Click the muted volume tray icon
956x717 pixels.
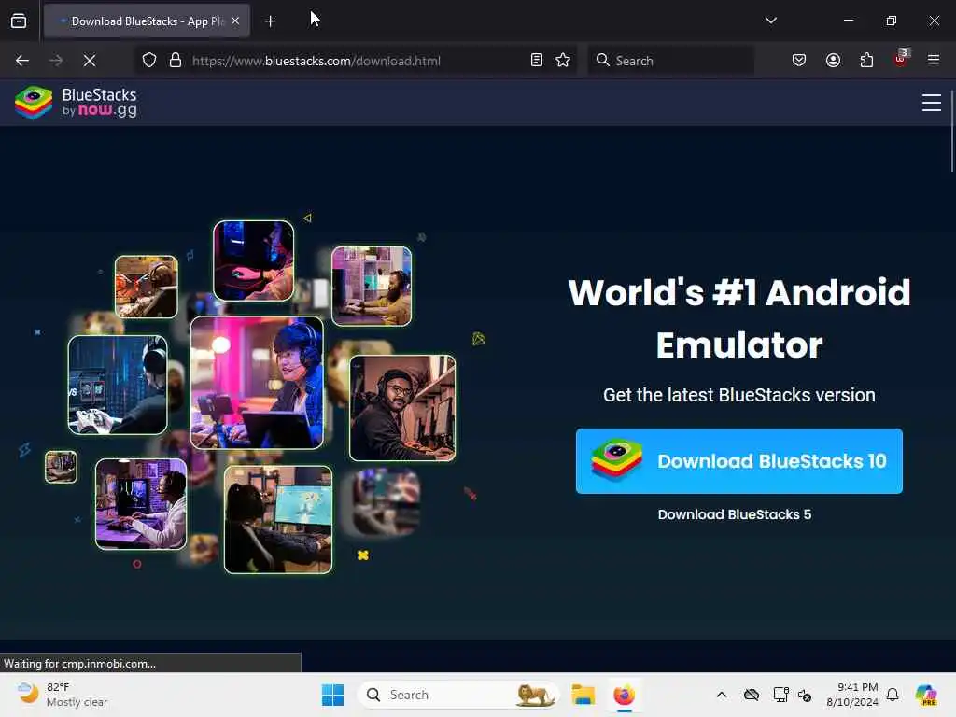805,695
